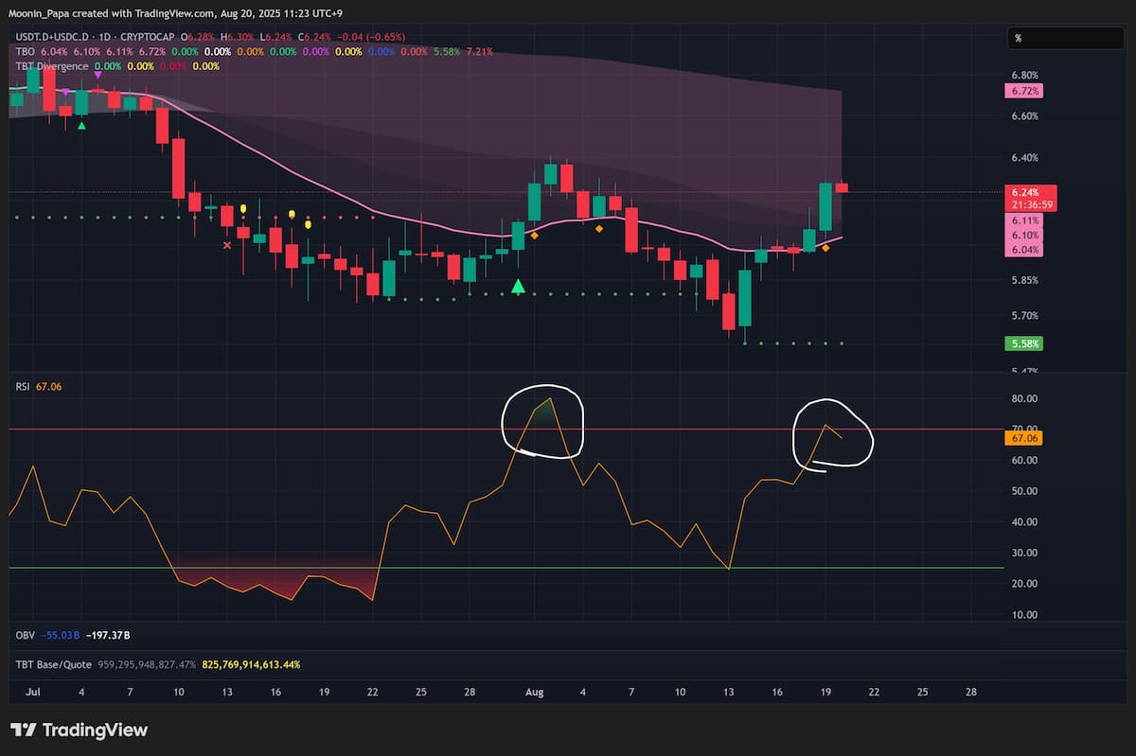The height and width of the screenshot is (756, 1136).
Task: Click the orange 67.06 RSI value tag
Action: [x=1026, y=438]
